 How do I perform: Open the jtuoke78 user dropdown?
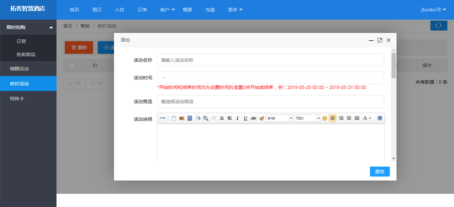[433, 10]
